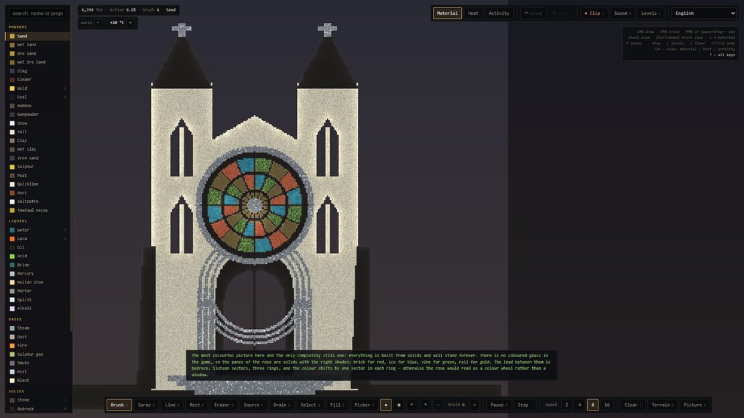Select the Source tool

[x=253, y=405]
